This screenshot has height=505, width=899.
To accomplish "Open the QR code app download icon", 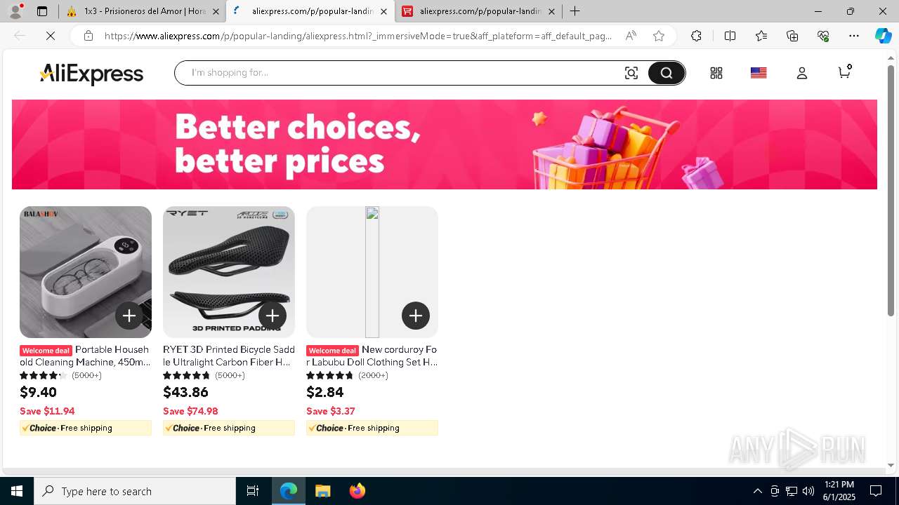I will [716, 73].
